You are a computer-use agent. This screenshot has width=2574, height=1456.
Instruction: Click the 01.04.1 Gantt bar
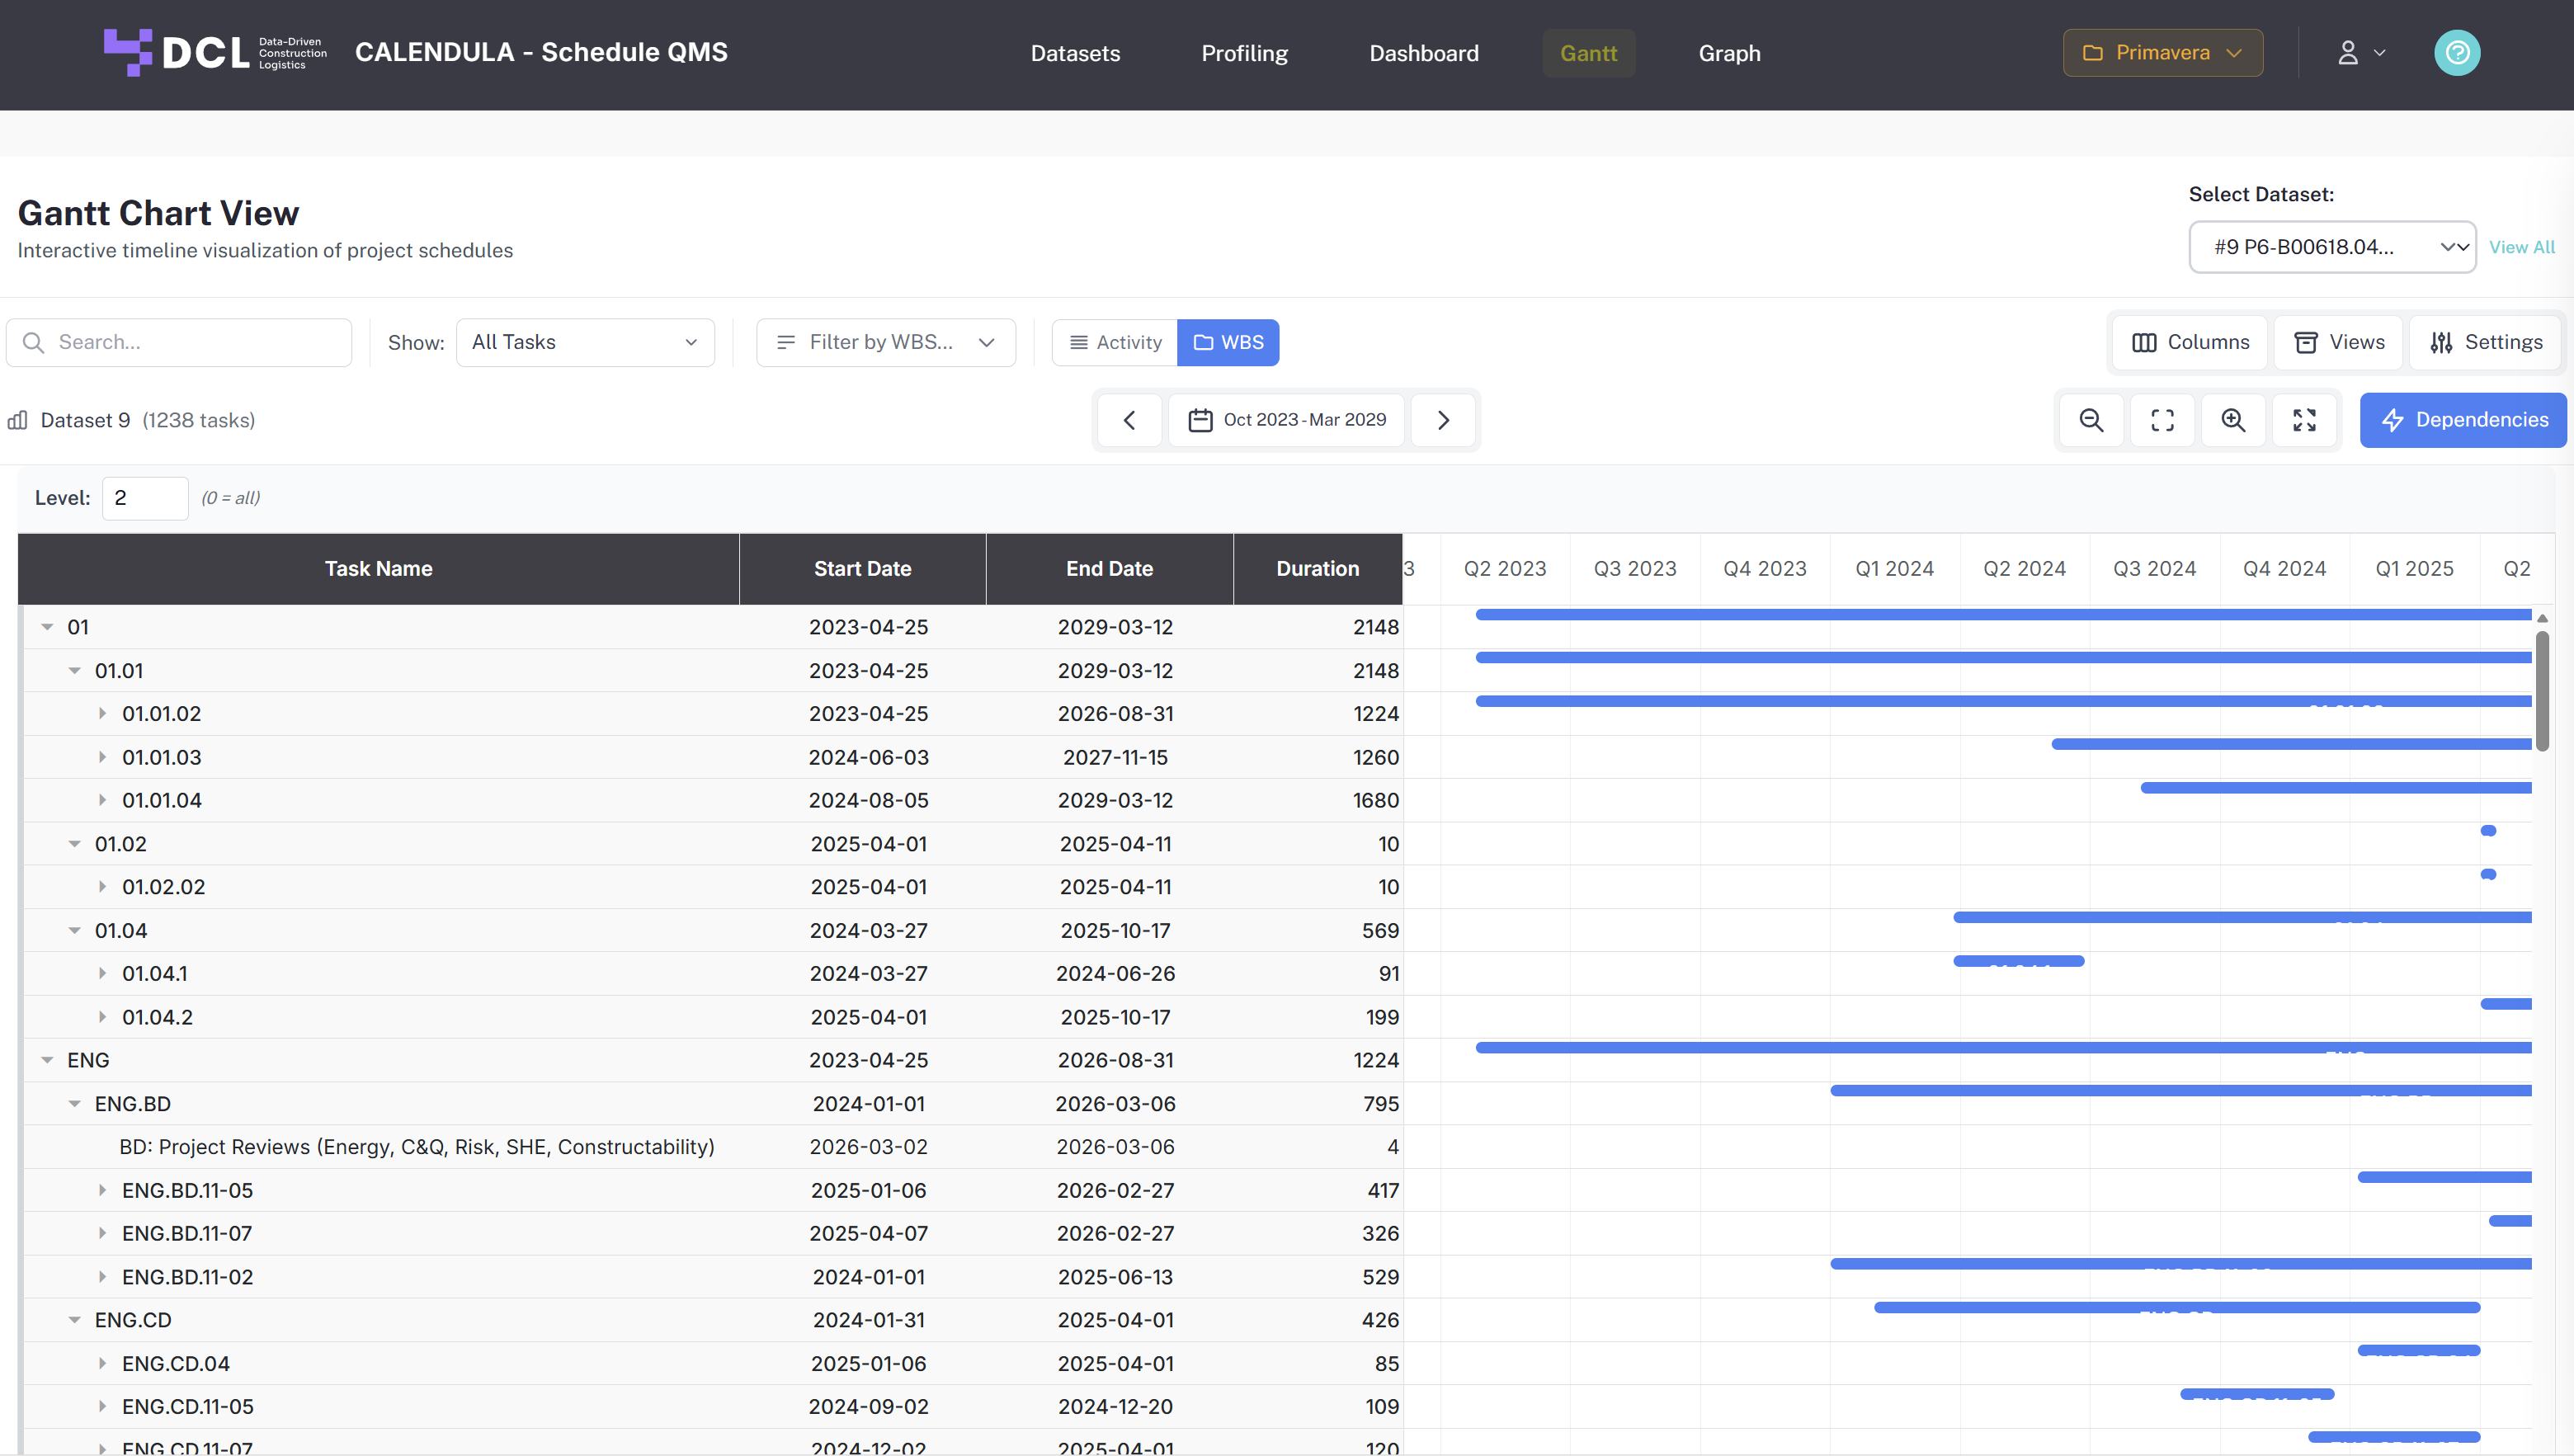pos(2018,961)
